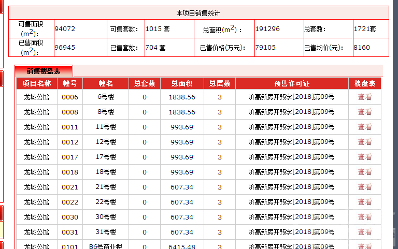Select 1838.56 area in 6号楼 row
The image size is (398, 249).
click(x=182, y=97)
